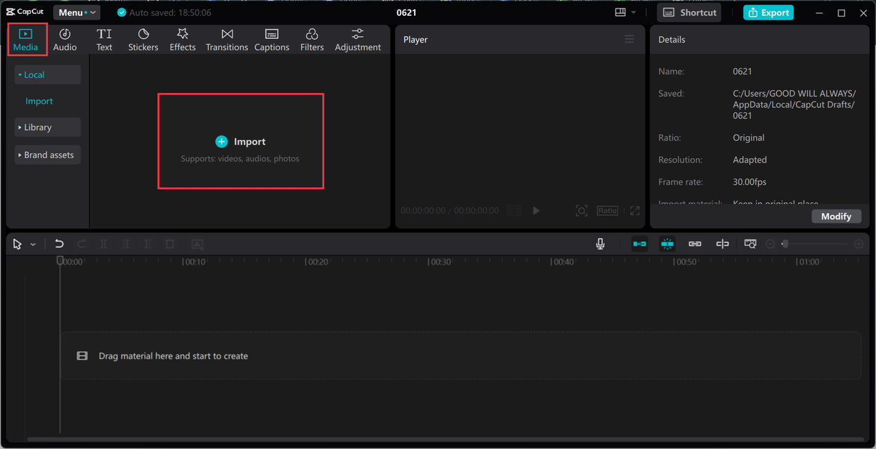Open the Filters tab
Screen dimensions: 876x449
coord(312,40)
